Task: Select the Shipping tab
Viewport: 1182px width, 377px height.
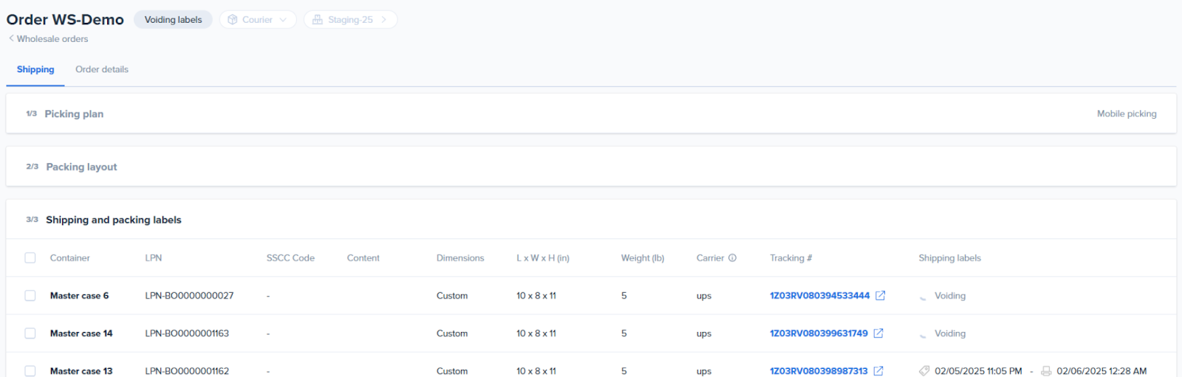Action: click(x=35, y=69)
